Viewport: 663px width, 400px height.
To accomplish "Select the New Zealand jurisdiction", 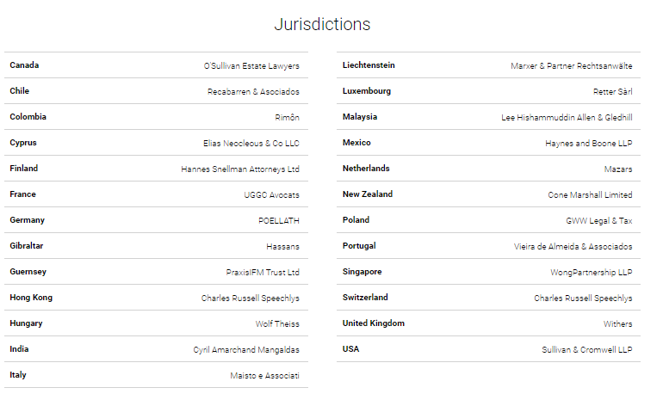I will (367, 194).
